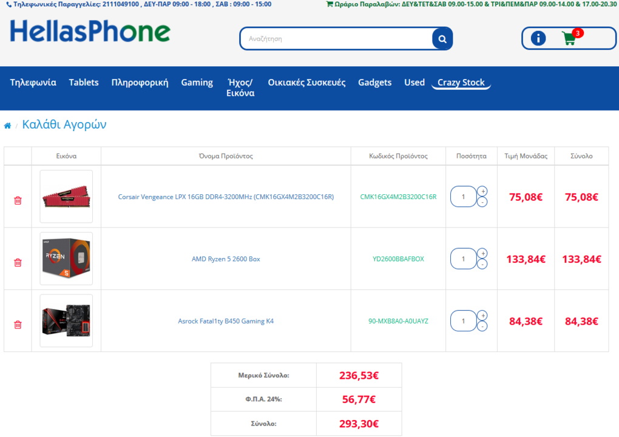The width and height of the screenshot is (619, 437).
Task: Open the Gadgets menu
Action: 374,83
